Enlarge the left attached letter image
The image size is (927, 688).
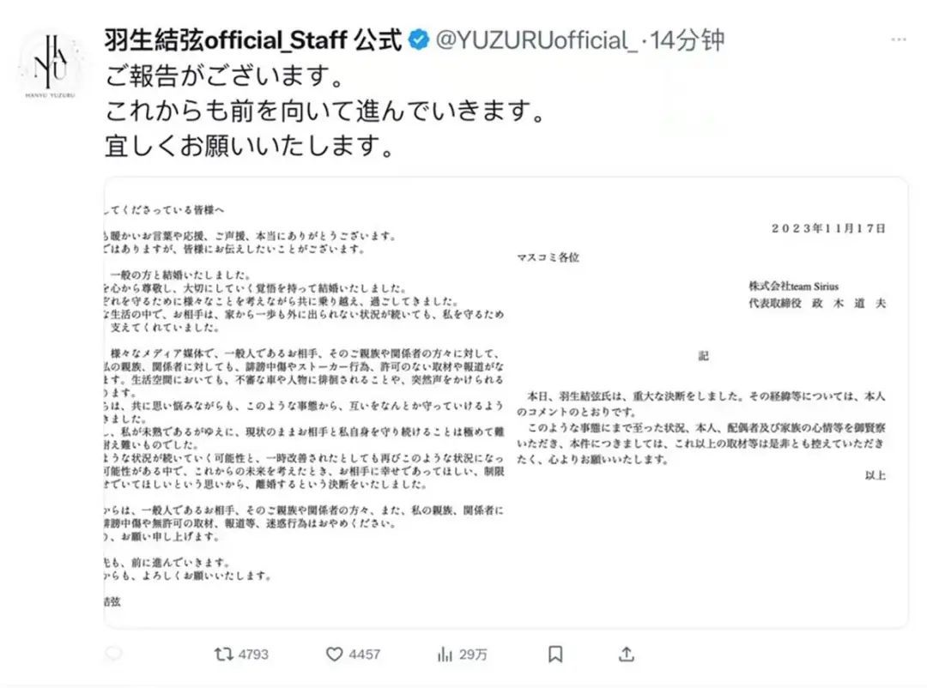305,402
